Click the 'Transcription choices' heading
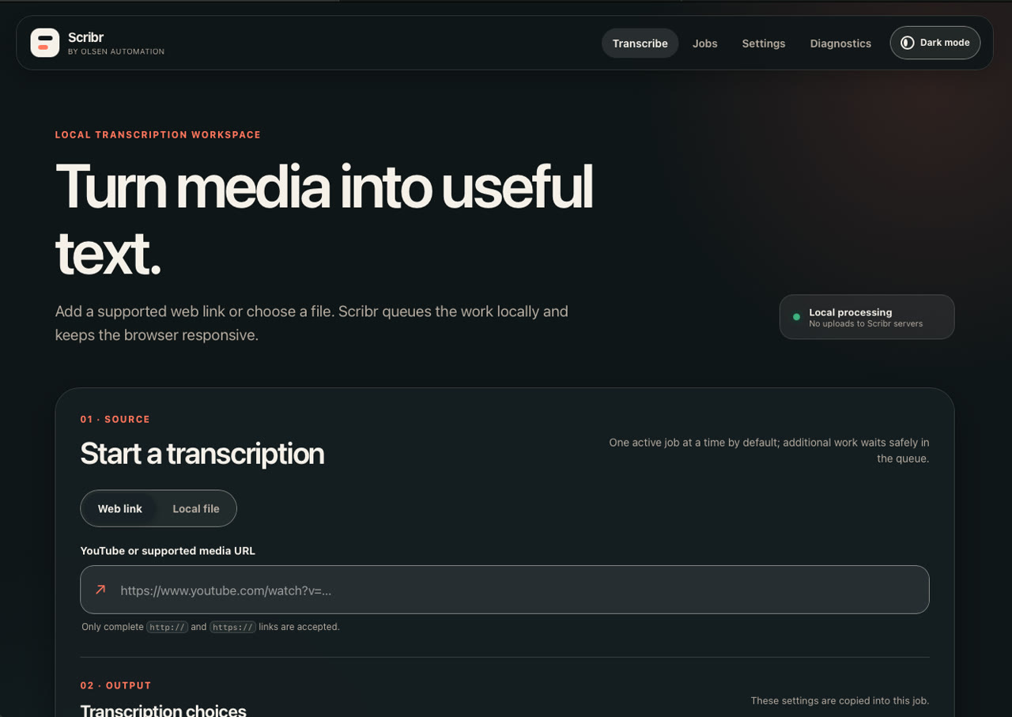1012x717 pixels. click(164, 711)
